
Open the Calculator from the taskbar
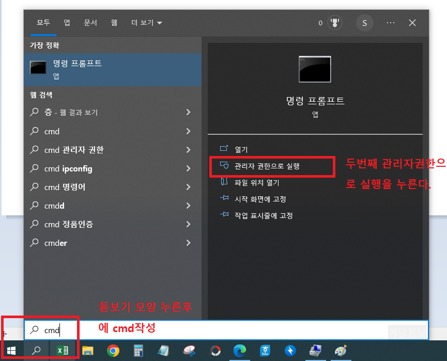[137, 351]
